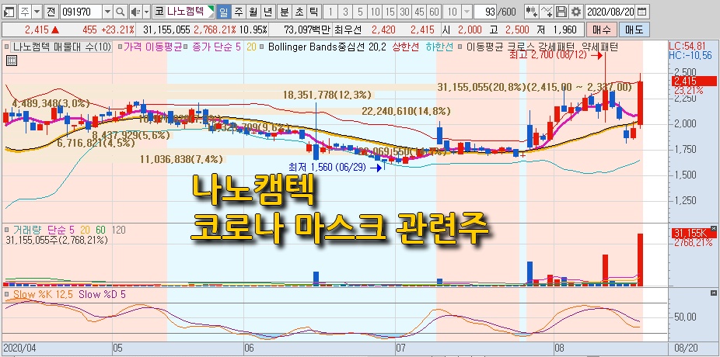Click the candle count field showing 93
This screenshot has height=357, width=720.
point(486,12)
